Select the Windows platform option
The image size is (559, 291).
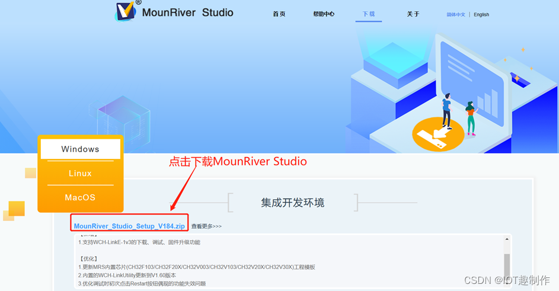(x=80, y=149)
